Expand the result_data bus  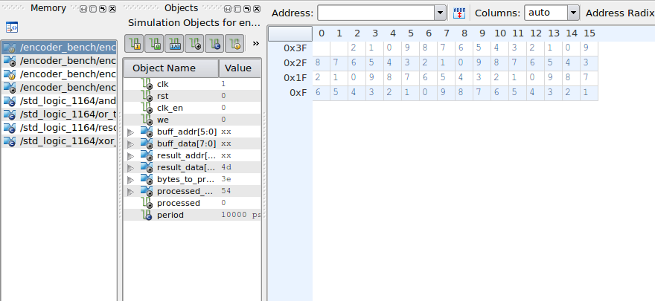click(131, 168)
